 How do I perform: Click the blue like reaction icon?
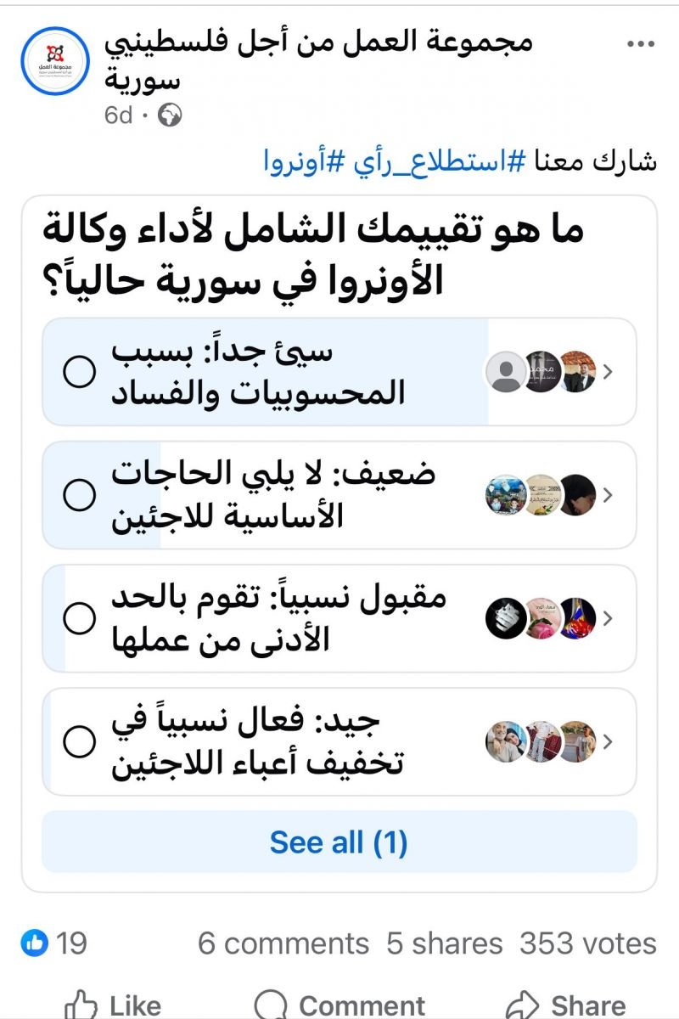[35, 943]
